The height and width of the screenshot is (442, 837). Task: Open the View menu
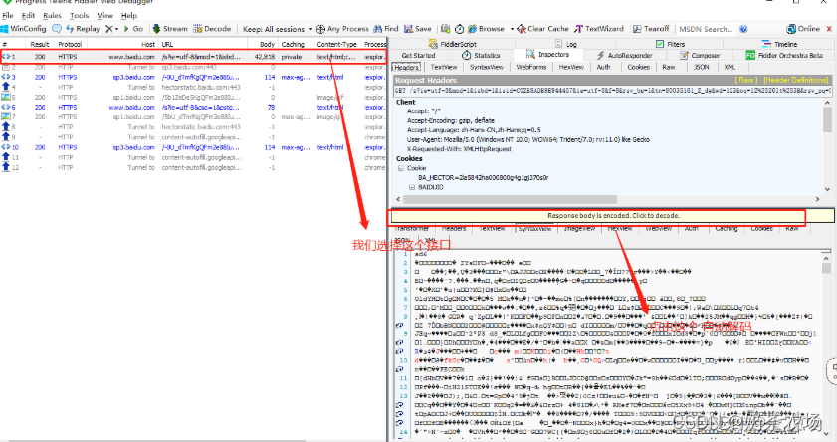[105, 16]
